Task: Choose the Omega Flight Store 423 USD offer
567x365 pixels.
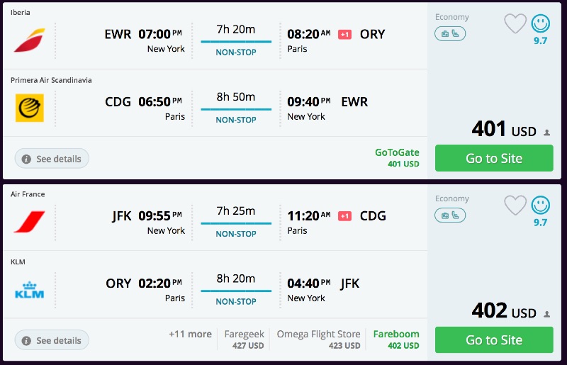Action: click(318, 339)
